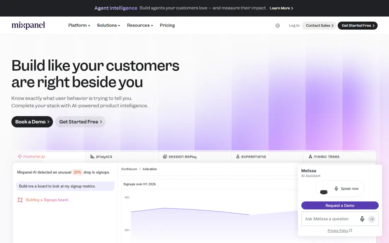The image size is (389, 243).
Task: Click the Mixpanel logo
Action: pos(28,25)
